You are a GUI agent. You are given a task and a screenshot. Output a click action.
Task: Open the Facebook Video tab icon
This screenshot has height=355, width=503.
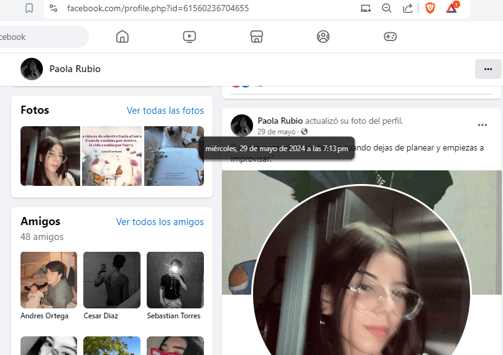coord(190,37)
